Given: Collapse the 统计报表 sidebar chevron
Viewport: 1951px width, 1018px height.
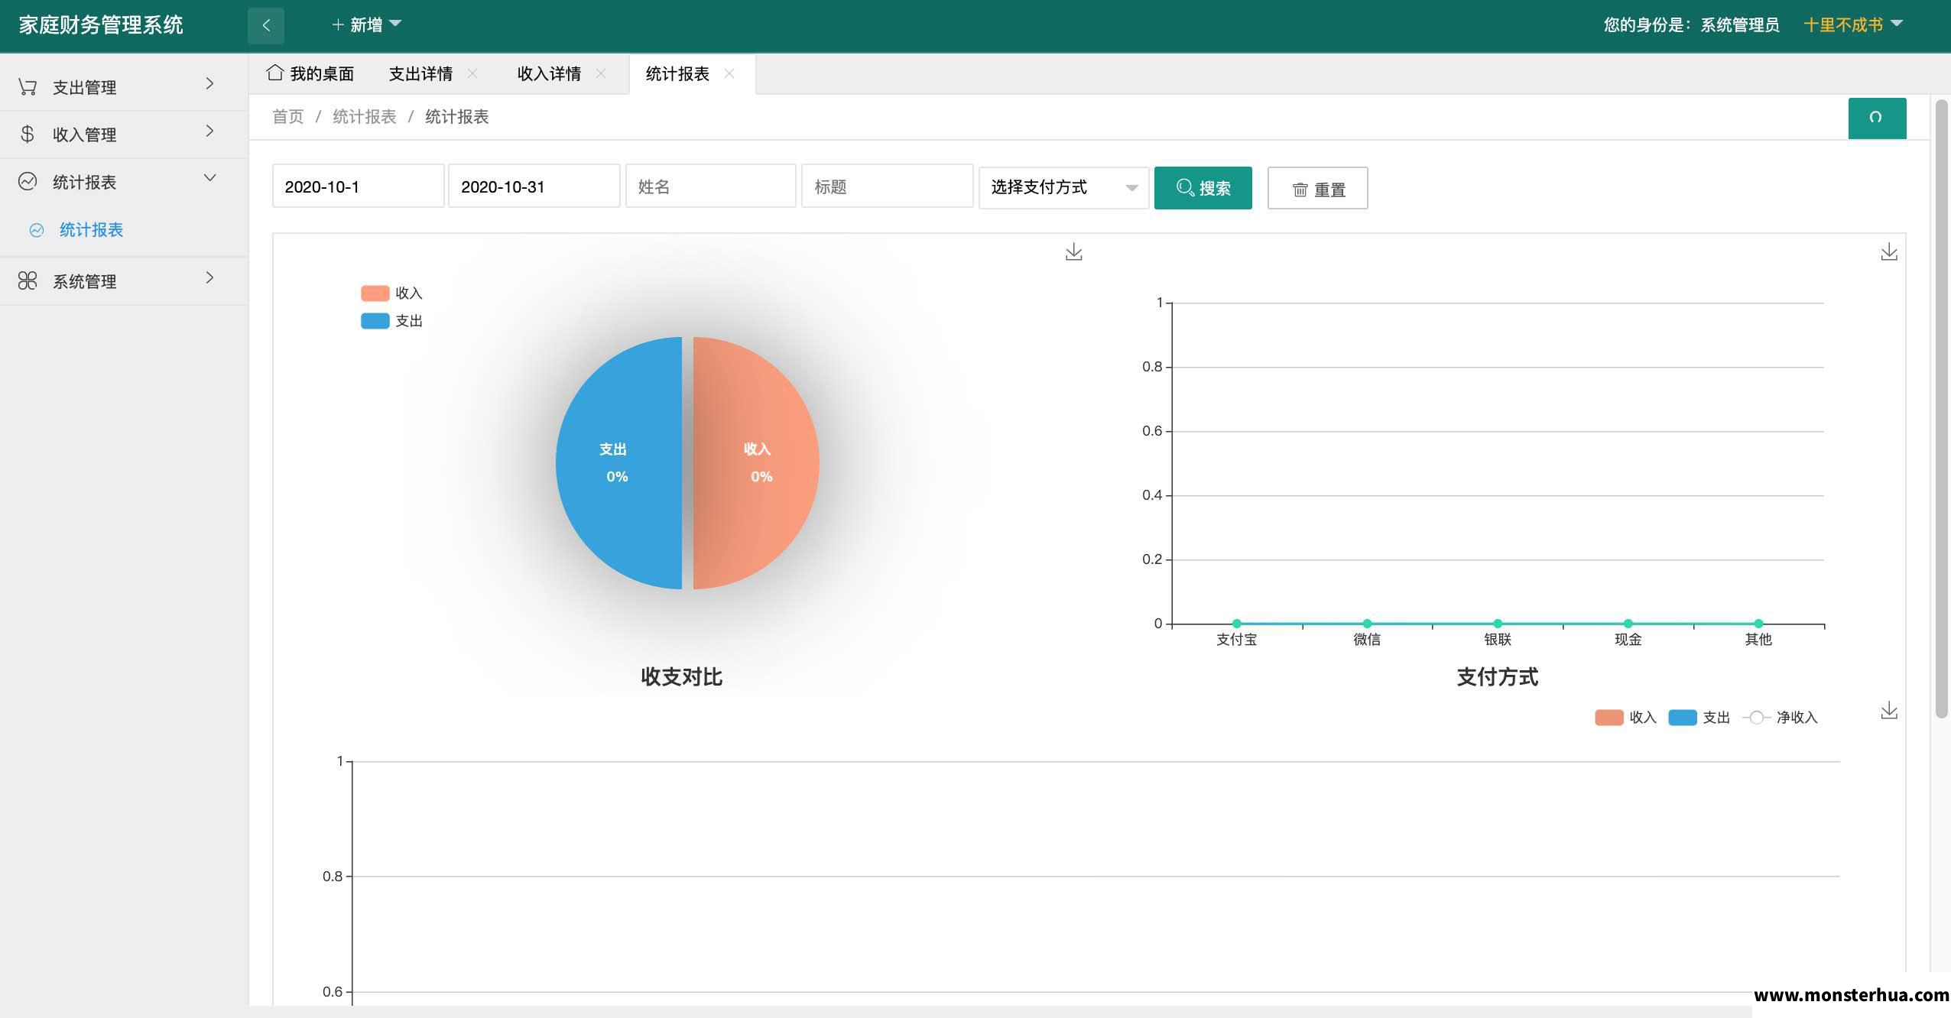Looking at the screenshot, I should 209,178.
